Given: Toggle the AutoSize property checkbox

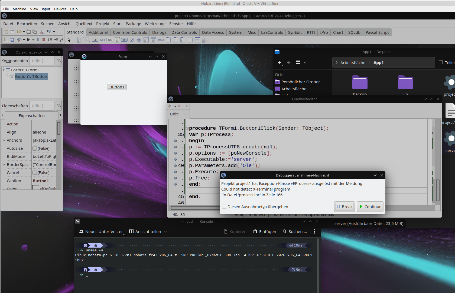Looking at the screenshot, I should [x=35, y=148].
